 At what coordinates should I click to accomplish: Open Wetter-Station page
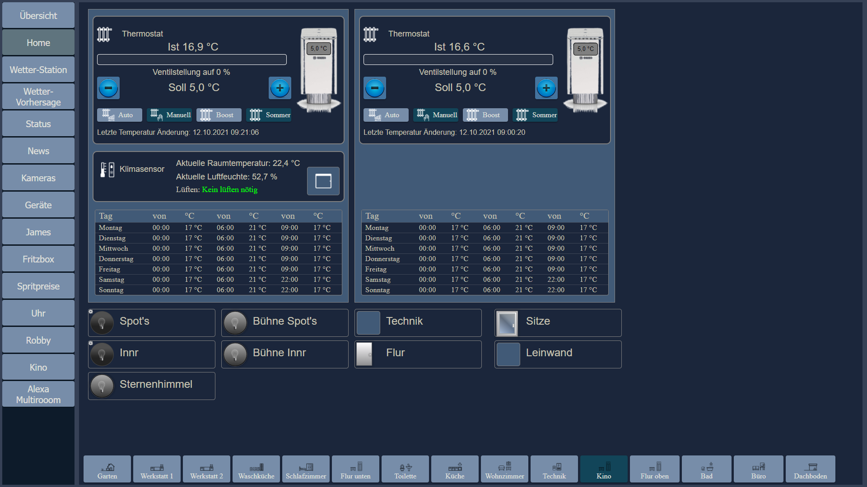click(x=38, y=69)
